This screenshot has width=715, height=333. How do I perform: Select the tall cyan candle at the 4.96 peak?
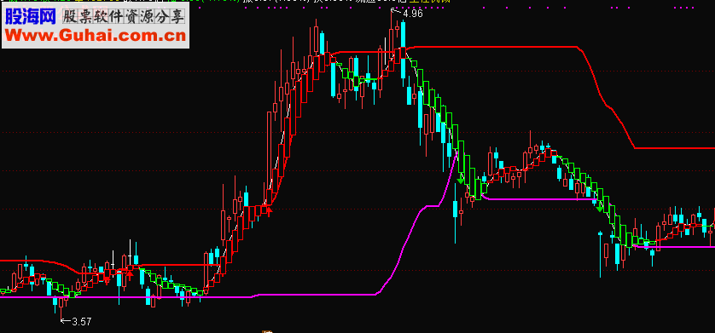pyautogui.click(x=403, y=50)
